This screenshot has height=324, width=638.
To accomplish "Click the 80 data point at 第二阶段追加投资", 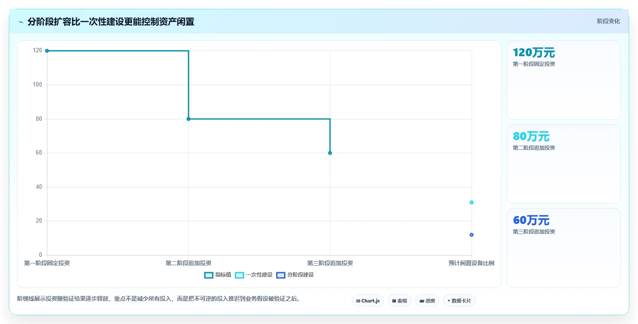I will (188, 119).
